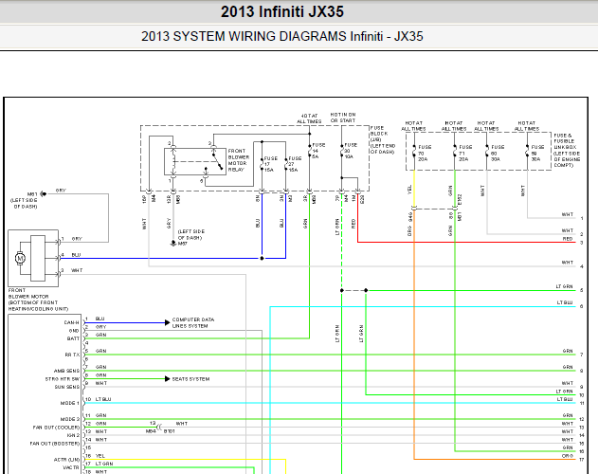Image resolution: width=598 pixels, height=474 pixels.
Task: Click the 'B101' connector label
Action: (x=170, y=431)
